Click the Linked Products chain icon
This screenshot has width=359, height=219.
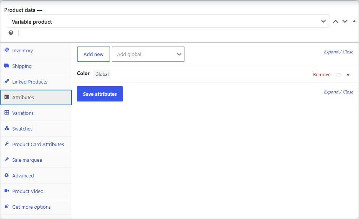click(7, 81)
